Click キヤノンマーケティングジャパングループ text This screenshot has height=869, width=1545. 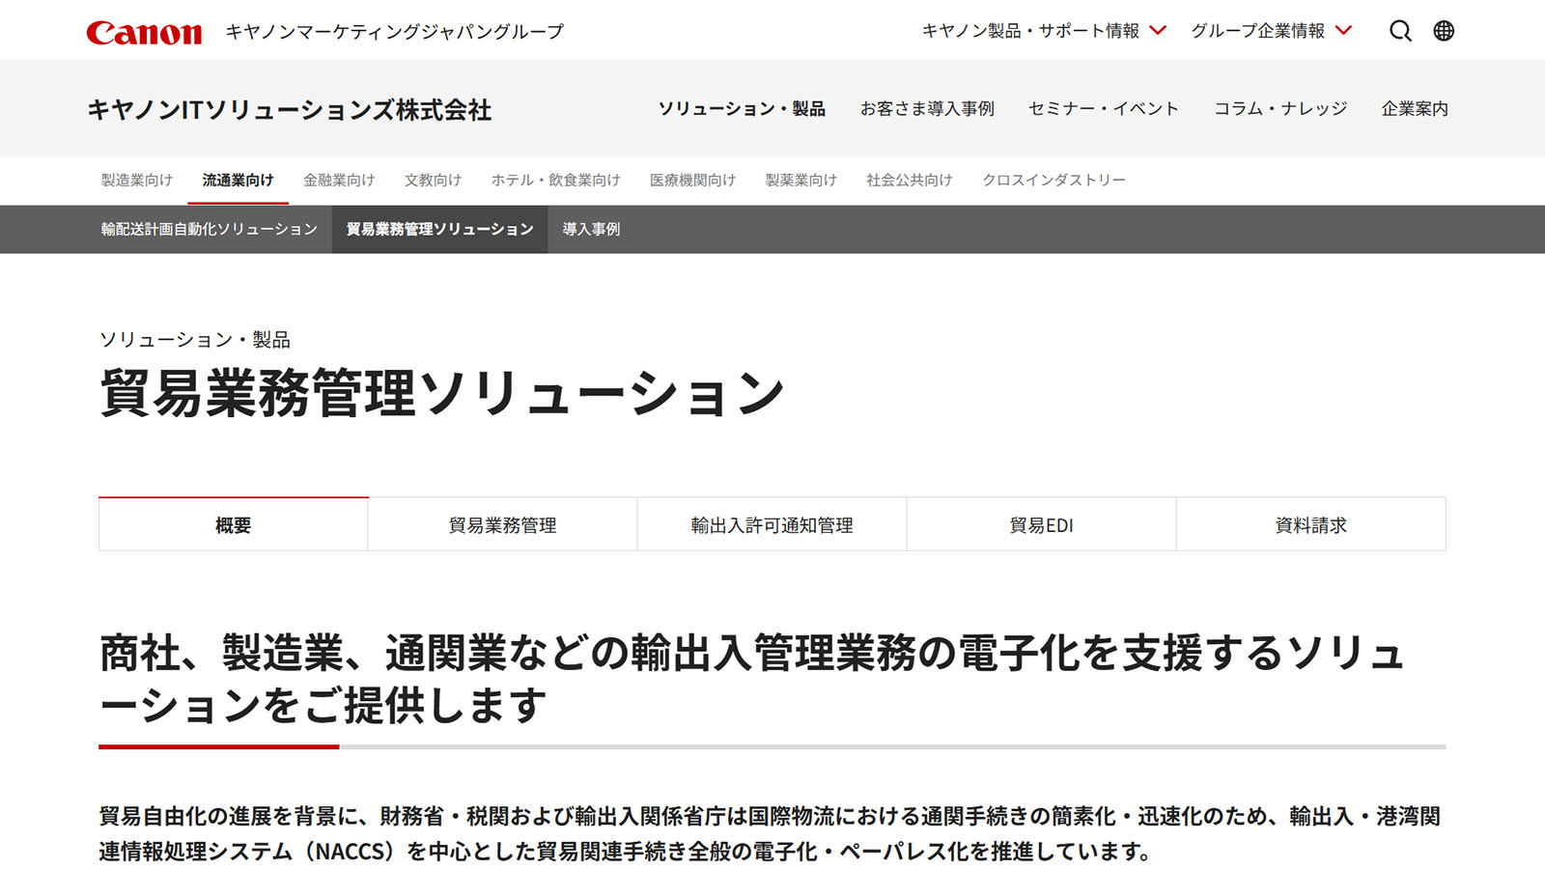point(395,32)
